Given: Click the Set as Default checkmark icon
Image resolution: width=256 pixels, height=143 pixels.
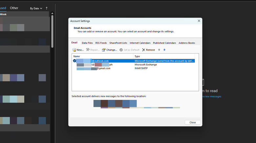Looking at the screenshot, I should [121, 50].
